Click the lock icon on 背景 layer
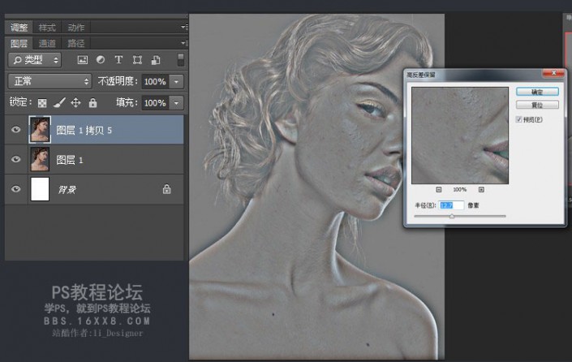The image size is (572, 362). click(166, 189)
